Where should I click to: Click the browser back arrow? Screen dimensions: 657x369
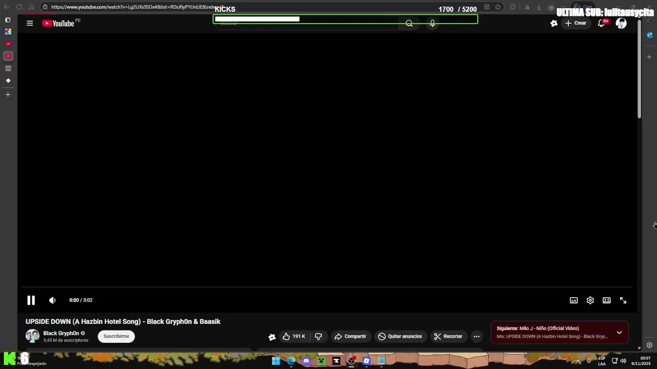tap(7, 7)
